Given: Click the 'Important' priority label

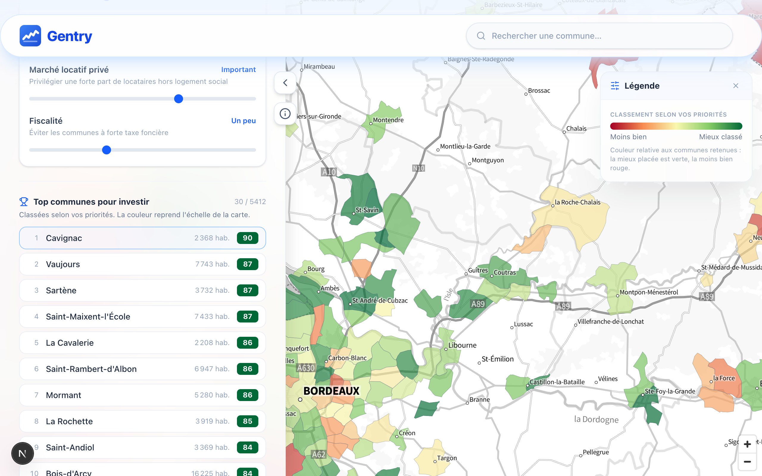Looking at the screenshot, I should pos(238,70).
